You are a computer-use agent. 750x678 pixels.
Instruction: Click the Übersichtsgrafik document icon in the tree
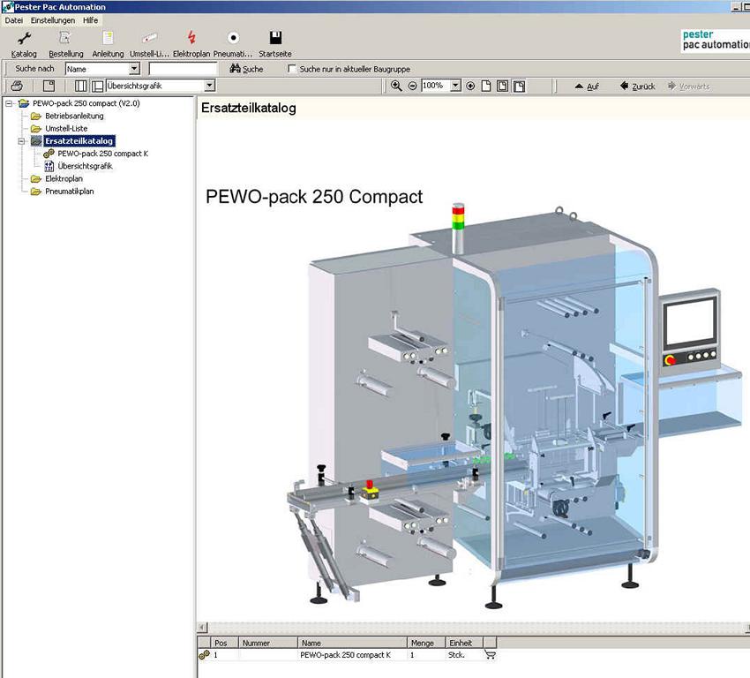[x=49, y=166]
